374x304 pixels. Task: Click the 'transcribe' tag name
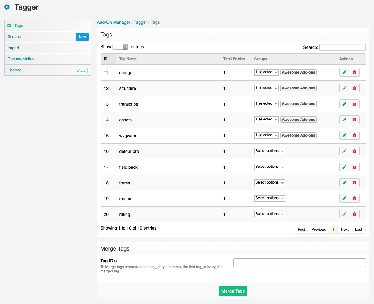[x=129, y=104]
